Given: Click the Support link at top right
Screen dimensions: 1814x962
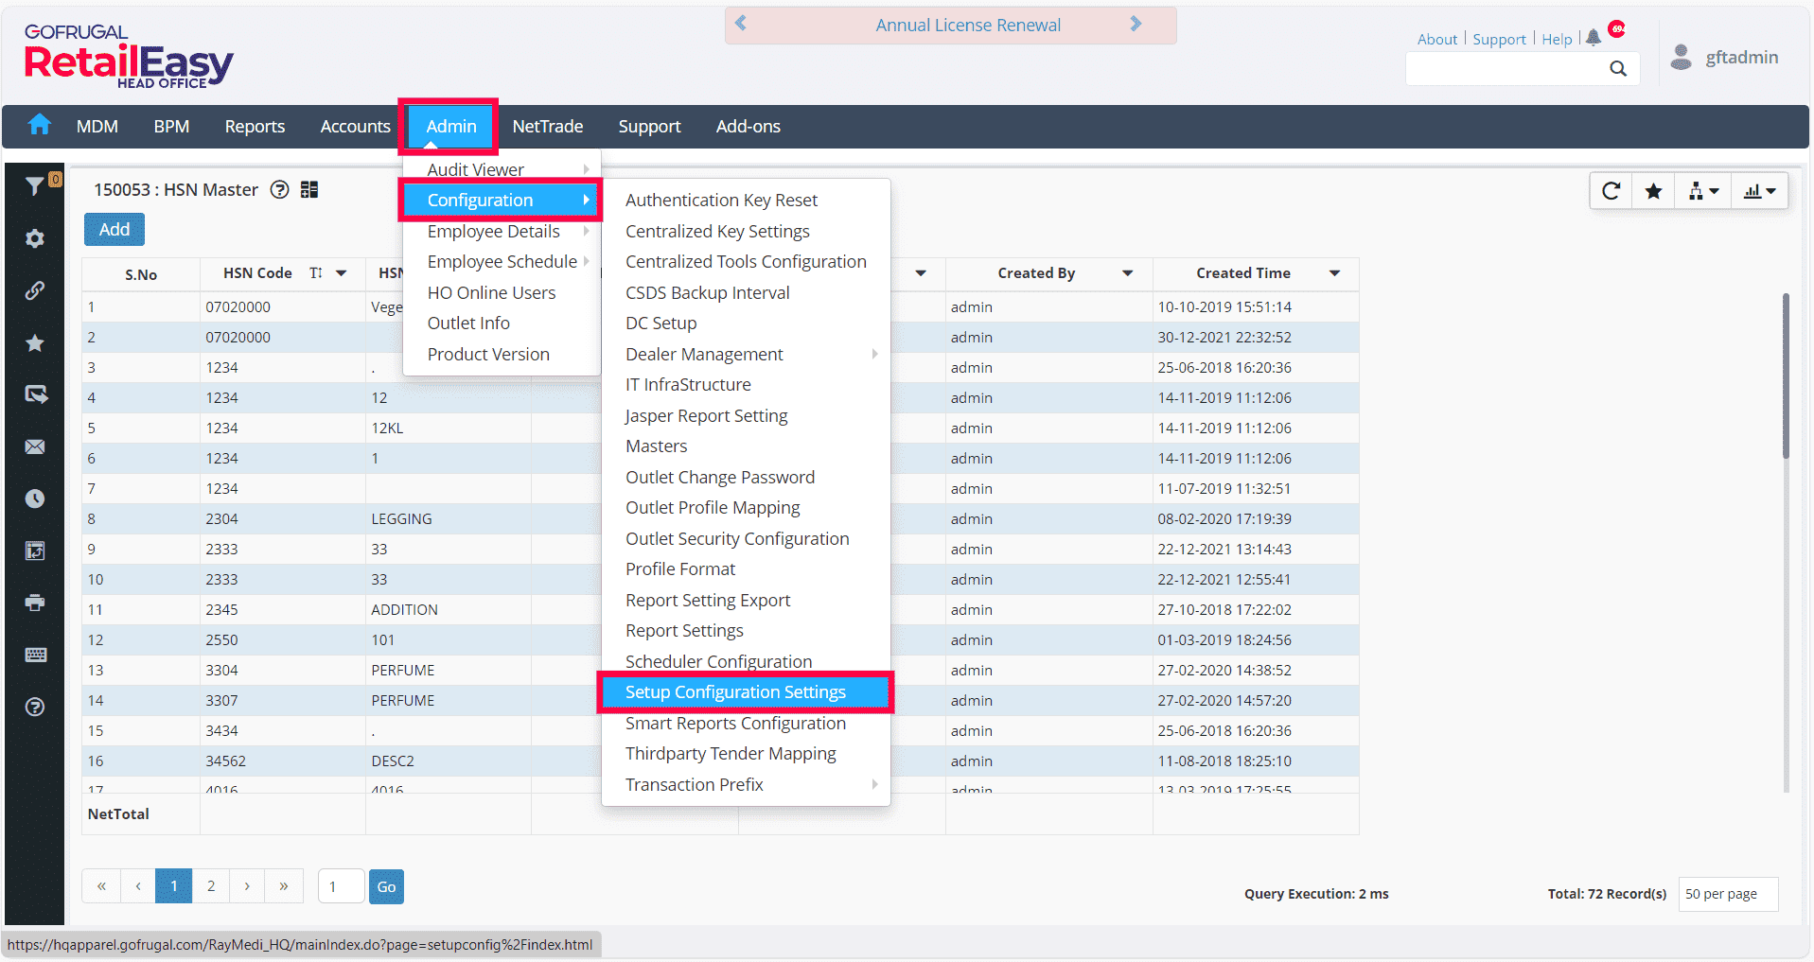Looking at the screenshot, I should pos(1499,39).
